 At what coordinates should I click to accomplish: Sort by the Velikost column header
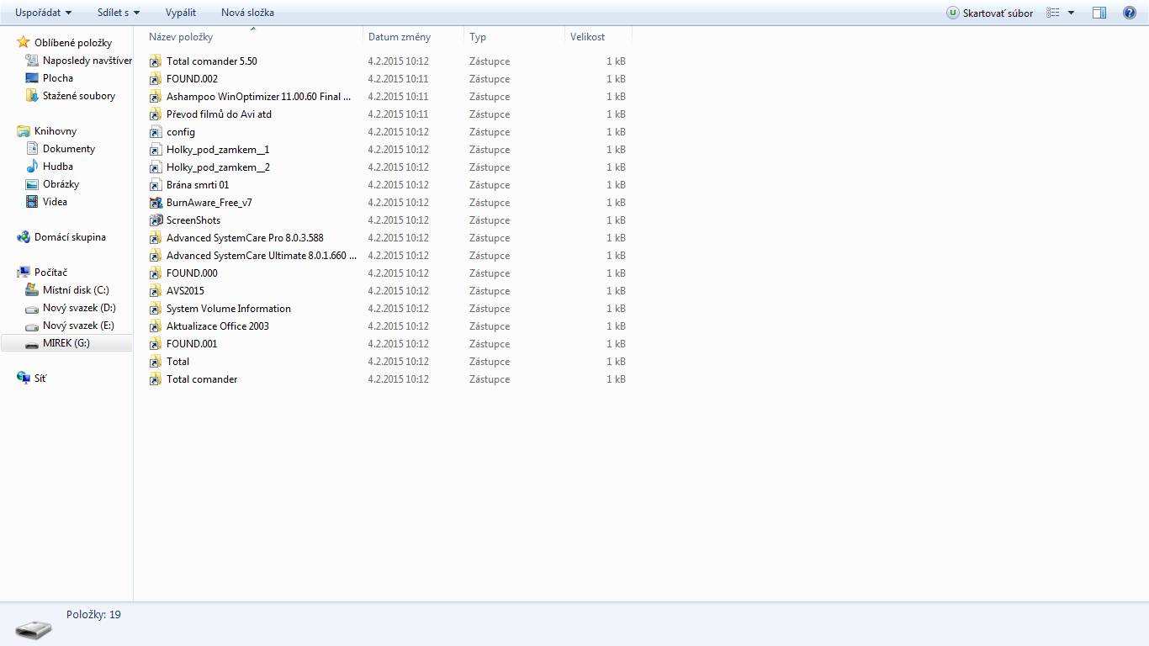(598, 37)
